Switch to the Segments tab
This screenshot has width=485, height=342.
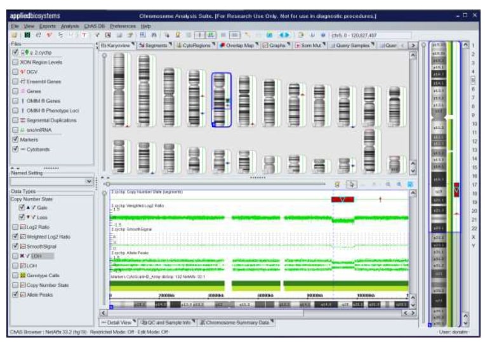(152, 46)
